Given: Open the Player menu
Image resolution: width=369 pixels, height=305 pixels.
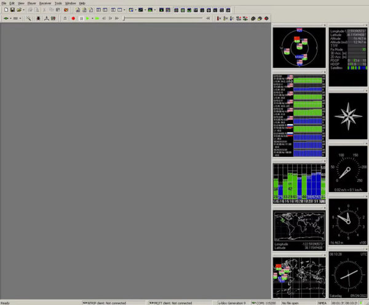Looking at the screenshot, I should pos(31,3).
